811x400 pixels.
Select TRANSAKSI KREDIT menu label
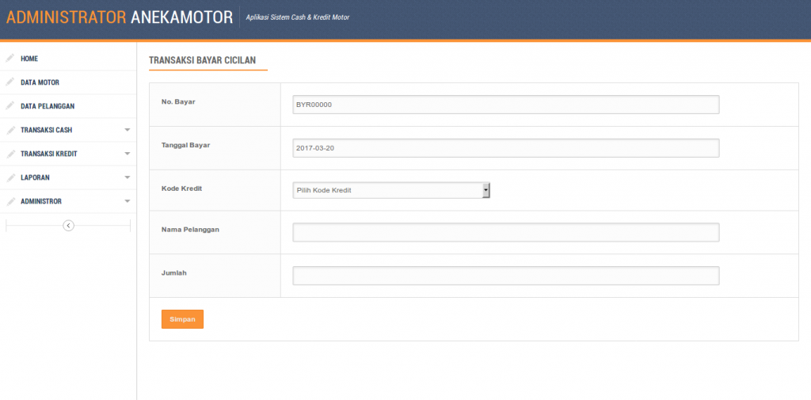pos(49,154)
